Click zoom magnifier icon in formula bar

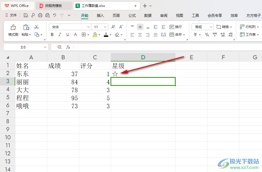60,47
